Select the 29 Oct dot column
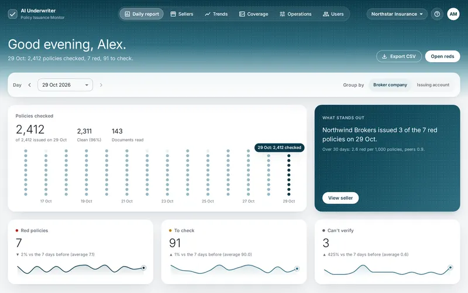The image size is (468, 293). (x=288, y=175)
